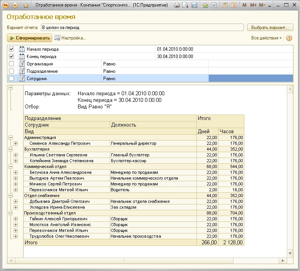Open the calendar icon
300x271 pixels.
pyautogui.click(x=233, y=5)
